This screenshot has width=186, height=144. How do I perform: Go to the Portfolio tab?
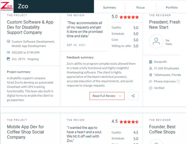pos(172,7)
